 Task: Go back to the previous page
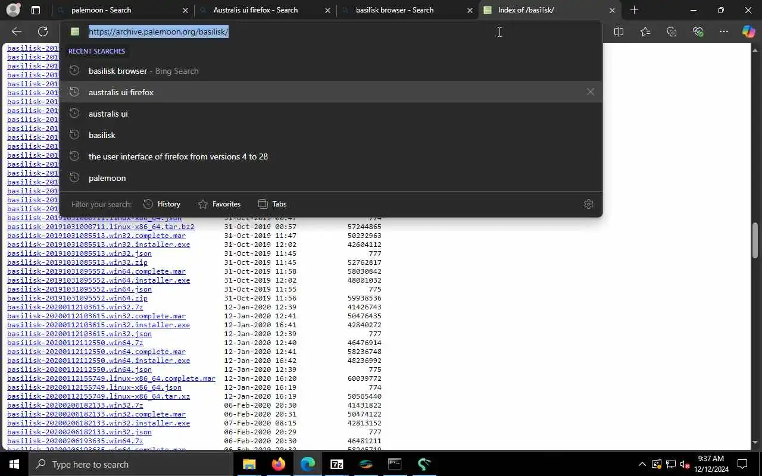coord(17,32)
